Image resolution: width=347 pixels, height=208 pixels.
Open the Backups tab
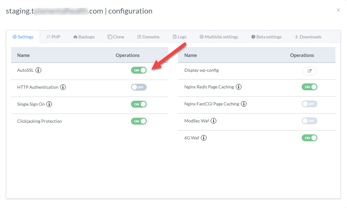click(84, 37)
